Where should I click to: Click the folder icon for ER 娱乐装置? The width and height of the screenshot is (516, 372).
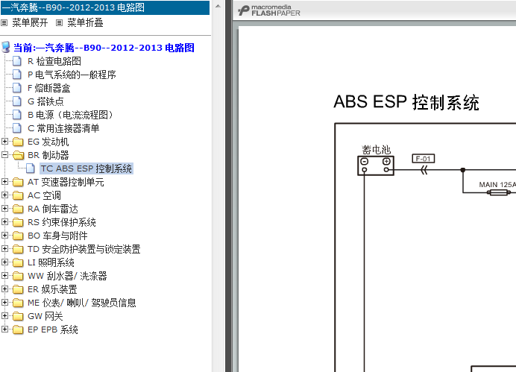point(18,289)
